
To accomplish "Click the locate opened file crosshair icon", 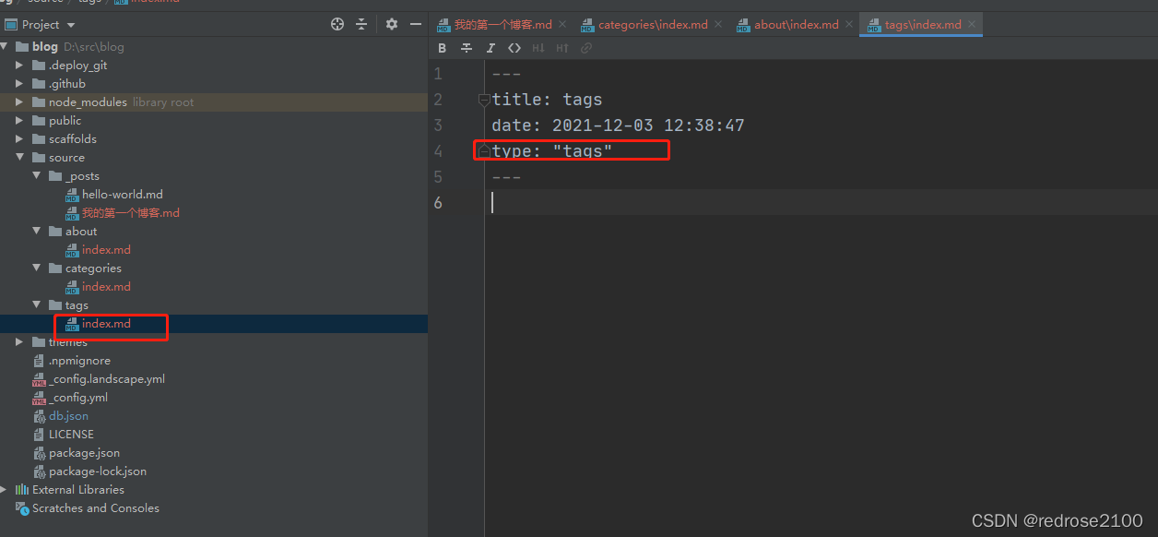I will pos(337,24).
